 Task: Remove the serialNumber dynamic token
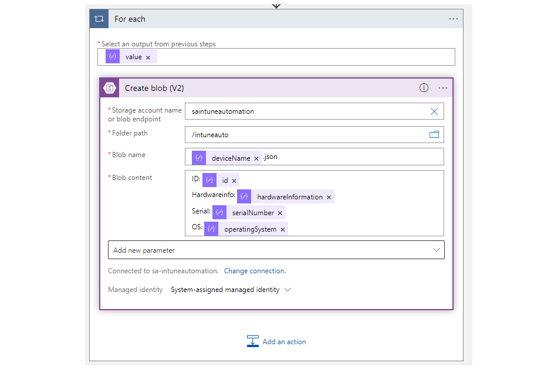pyautogui.click(x=280, y=213)
